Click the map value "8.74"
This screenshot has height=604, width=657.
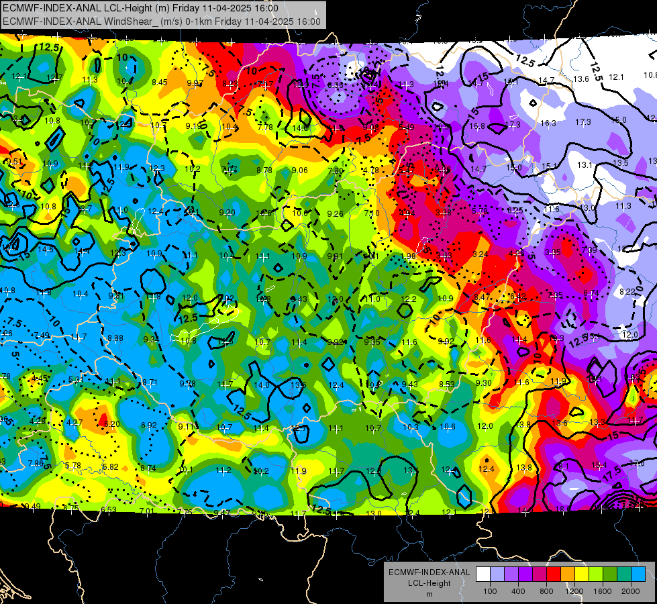(x=148, y=468)
